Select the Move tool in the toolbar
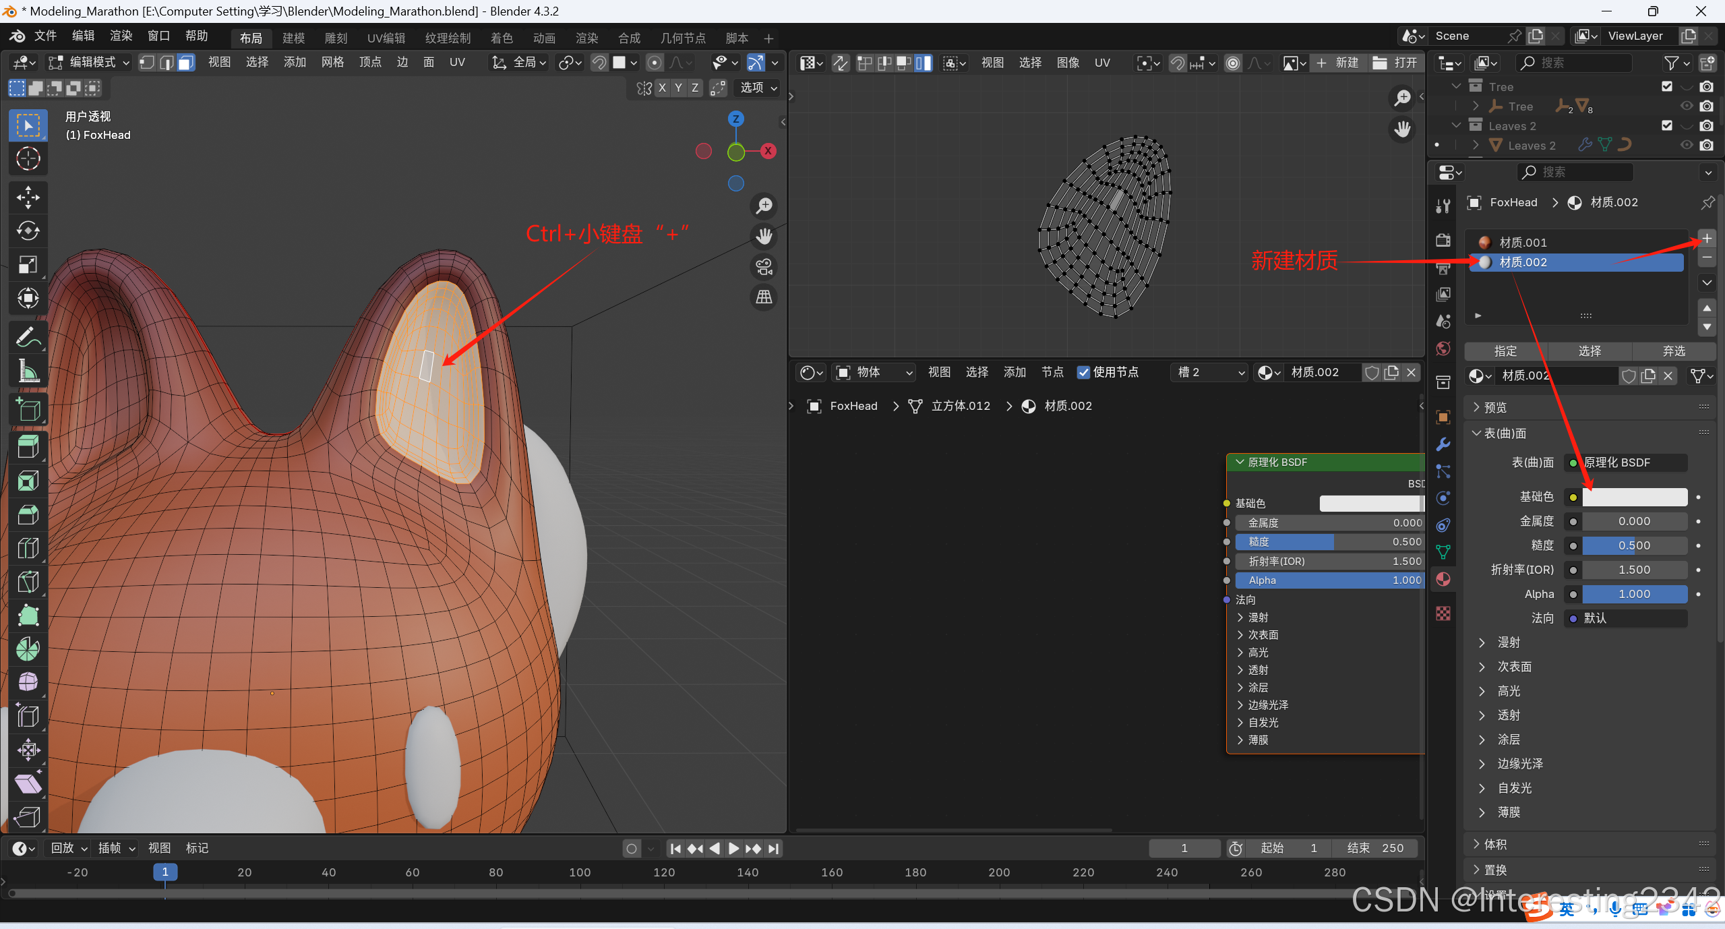The width and height of the screenshot is (1725, 929). pos(28,198)
